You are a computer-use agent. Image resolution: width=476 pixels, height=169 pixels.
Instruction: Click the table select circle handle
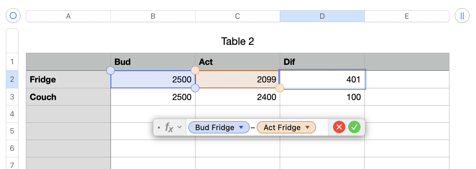point(13,16)
